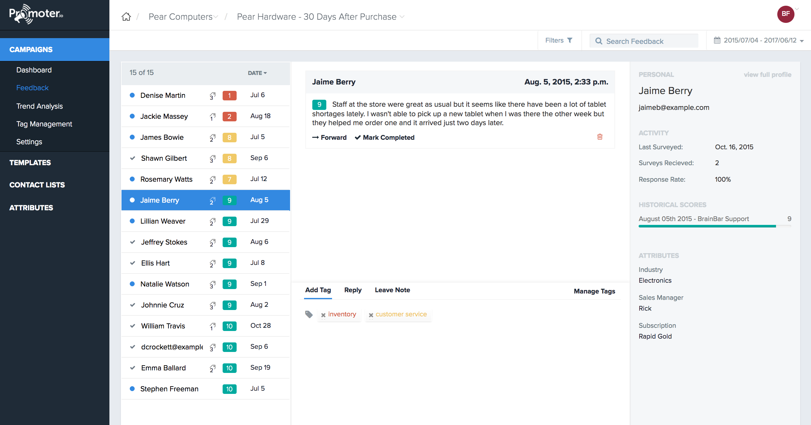Click the survey count icon for Shawn Gilbert
Image resolution: width=811 pixels, height=425 pixels.
(x=212, y=159)
